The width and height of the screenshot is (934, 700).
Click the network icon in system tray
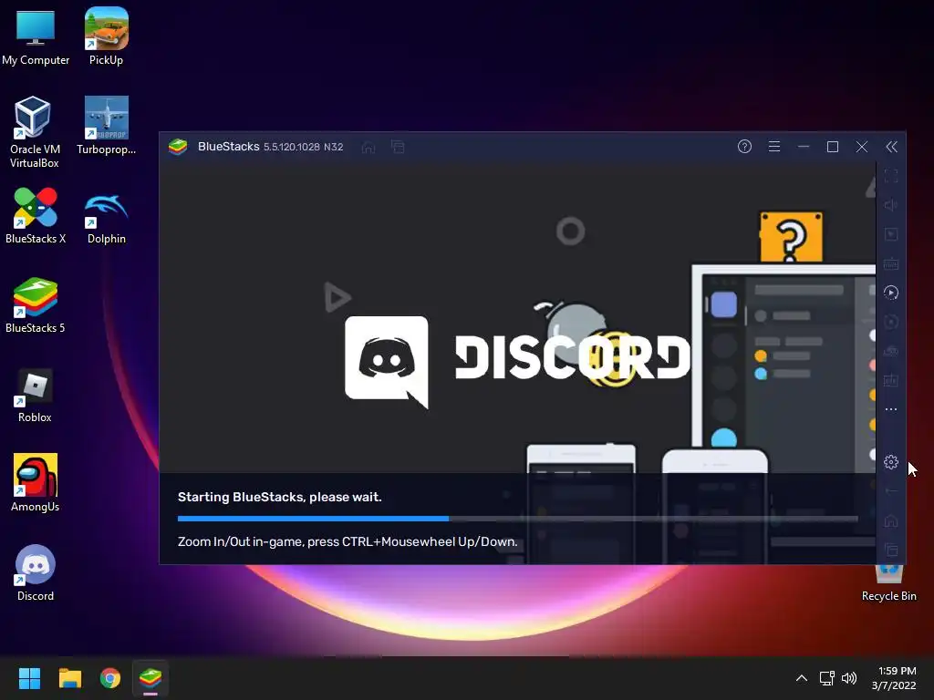pyautogui.click(x=826, y=678)
